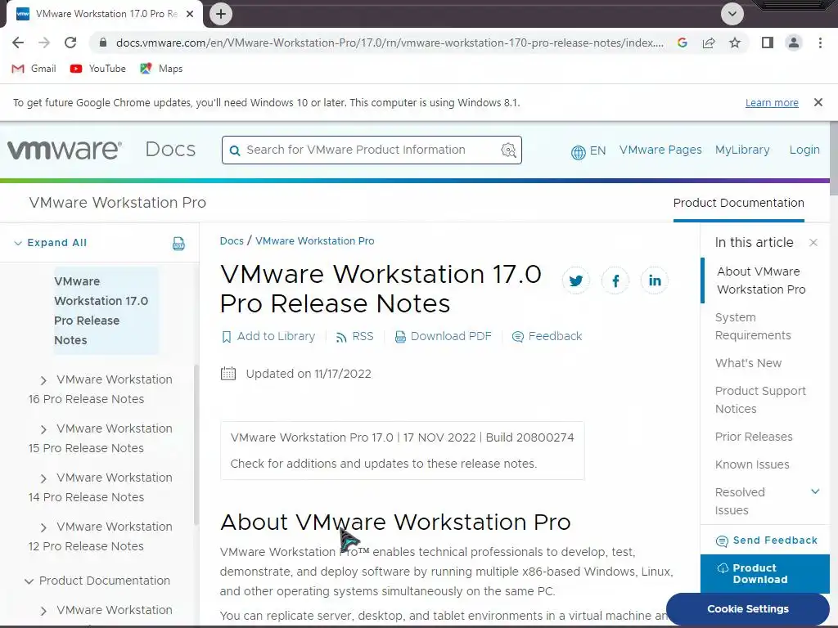The height and width of the screenshot is (628, 838).
Task: Search with Google icon in address bar
Action: pos(682,43)
